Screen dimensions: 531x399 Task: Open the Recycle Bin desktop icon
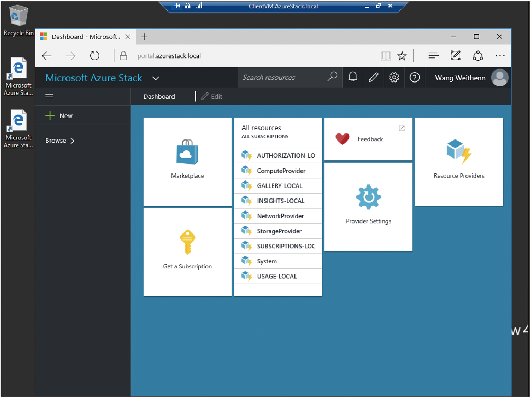[x=18, y=20]
